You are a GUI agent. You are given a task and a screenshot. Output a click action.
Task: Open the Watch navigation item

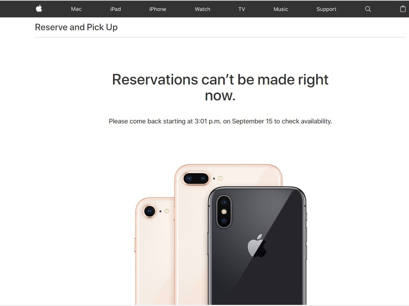coord(203,9)
